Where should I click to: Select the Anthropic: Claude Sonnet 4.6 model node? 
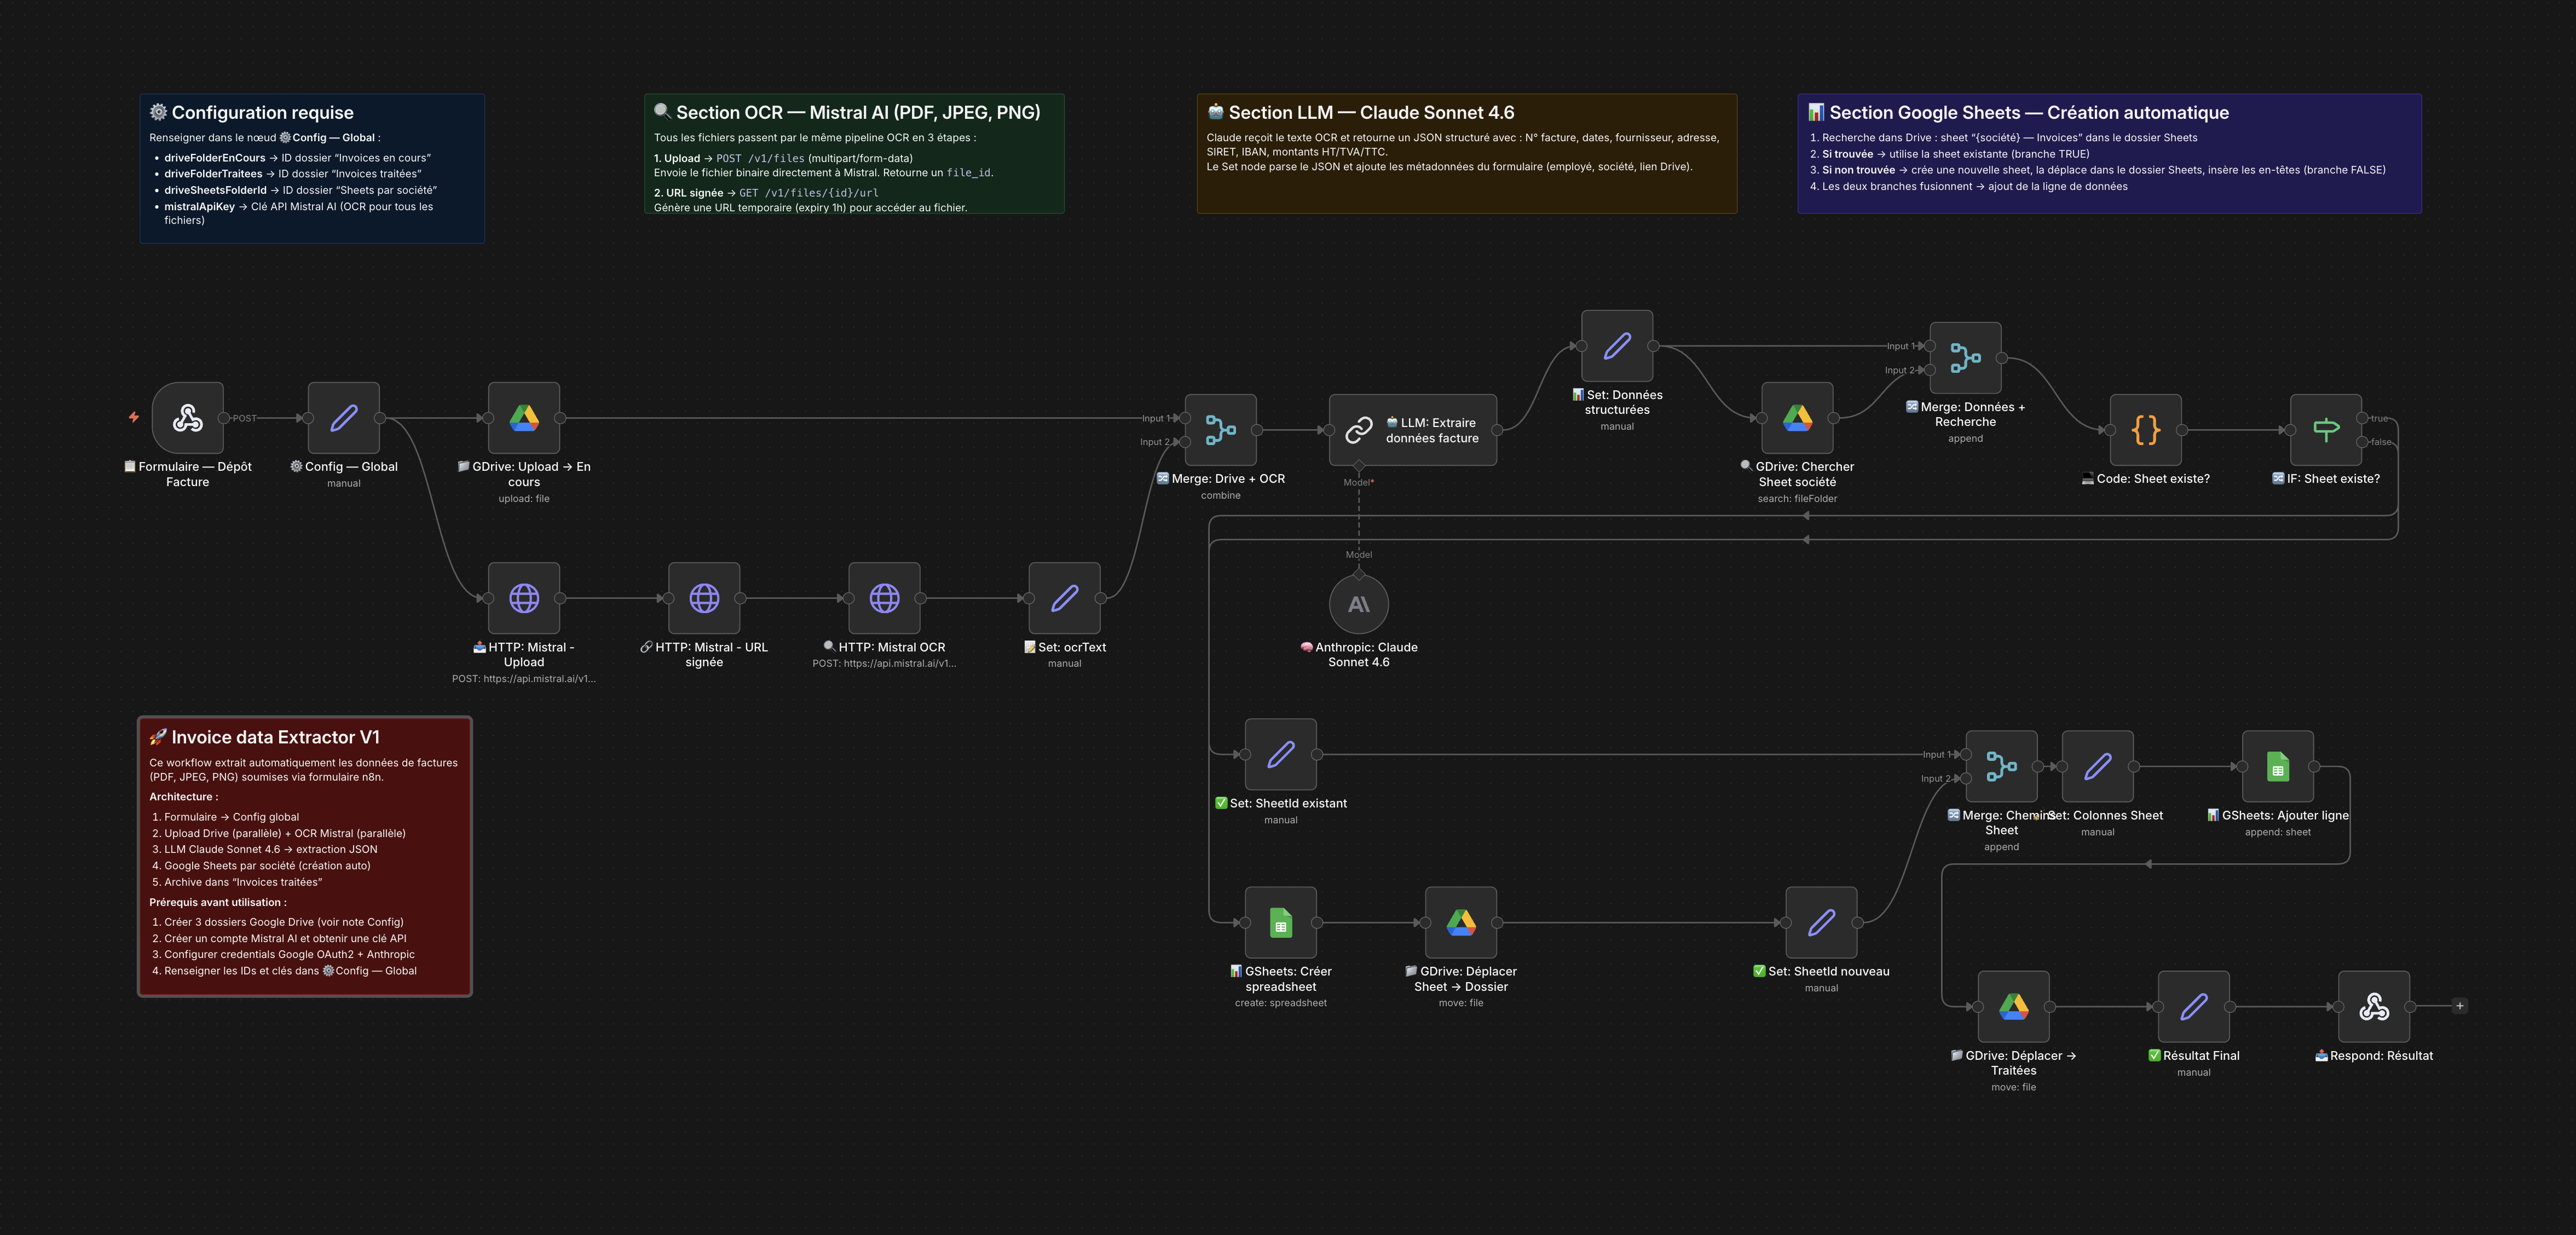(x=1359, y=604)
